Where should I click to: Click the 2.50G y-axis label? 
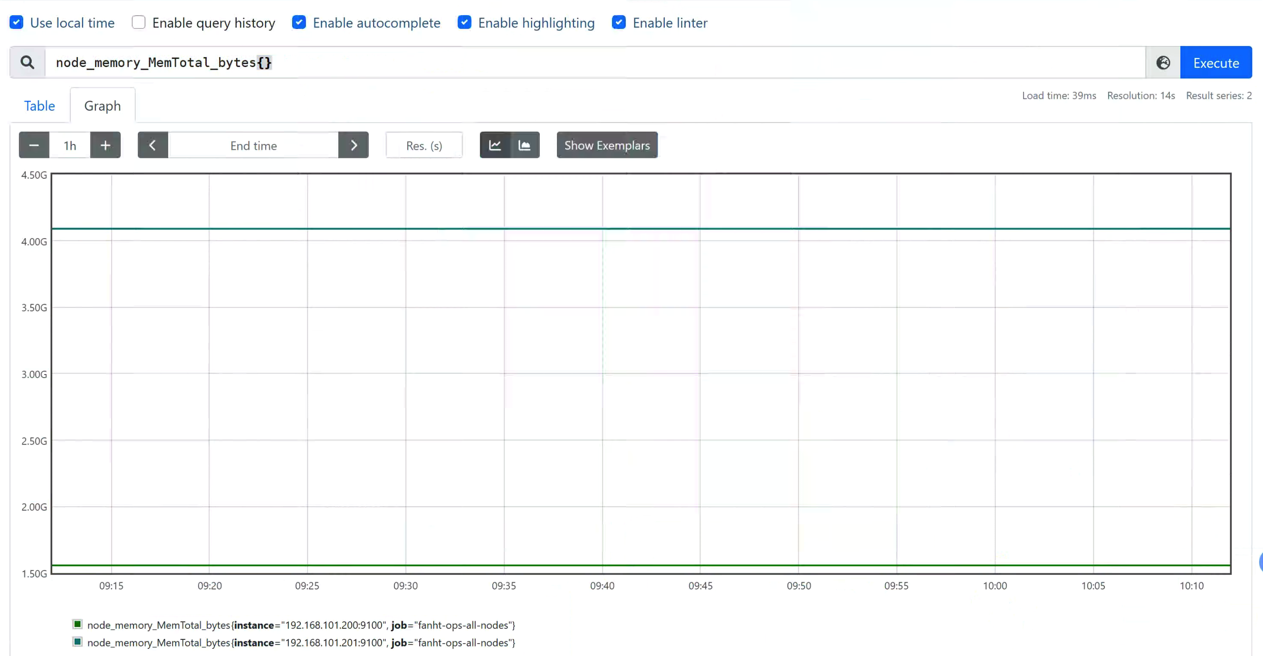(34, 441)
